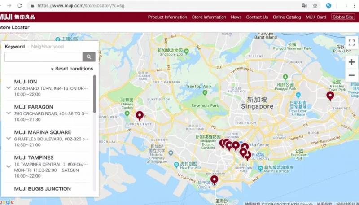Screen dimensions: 359x205
Task: Open the Global Site button
Action: [x=343, y=17]
